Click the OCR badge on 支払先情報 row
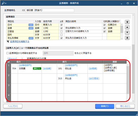The width and height of the screenshot is (138, 116). pyautogui.click(x=31, y=38)
